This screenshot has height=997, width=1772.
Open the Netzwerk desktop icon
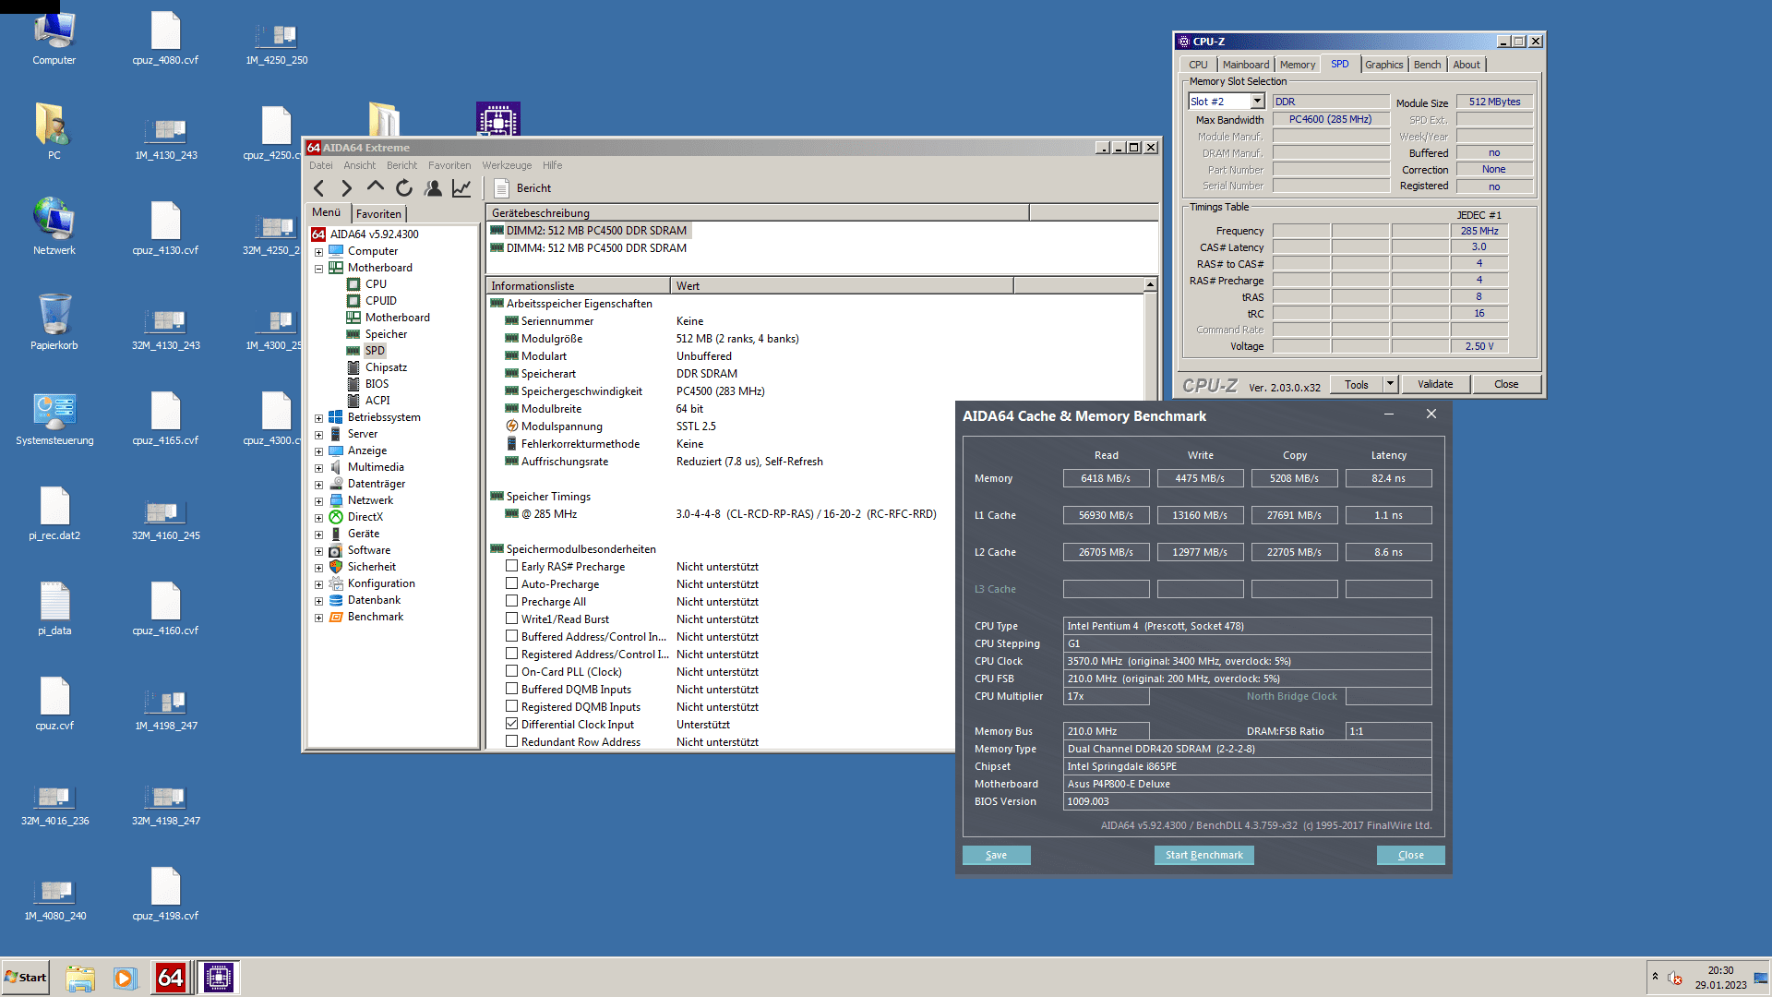pyautogui.click(x=54, y=227)
